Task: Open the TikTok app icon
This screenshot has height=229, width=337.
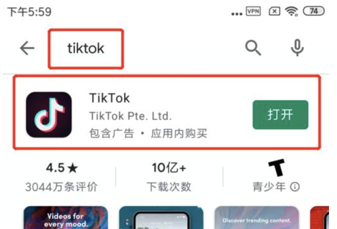Action: [x=49, y=114]
